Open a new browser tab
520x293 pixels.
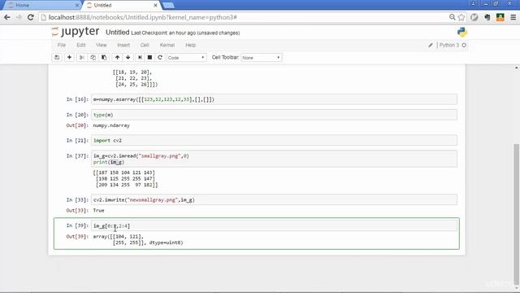pos(168,6)
